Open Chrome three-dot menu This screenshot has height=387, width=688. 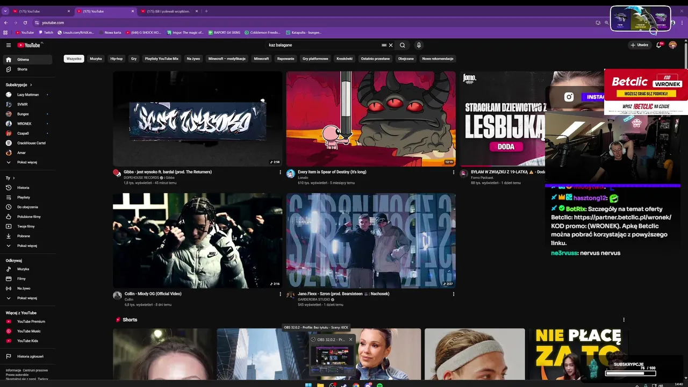click(x=683, y=23)
